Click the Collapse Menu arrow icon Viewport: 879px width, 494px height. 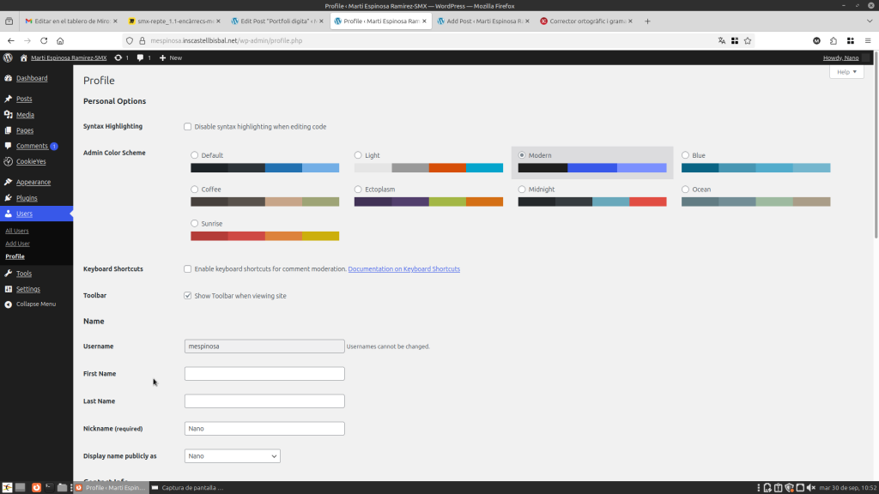(x=8, y=304)
